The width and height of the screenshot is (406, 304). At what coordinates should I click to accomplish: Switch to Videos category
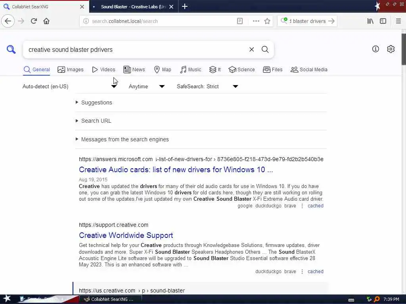point(103,70)
